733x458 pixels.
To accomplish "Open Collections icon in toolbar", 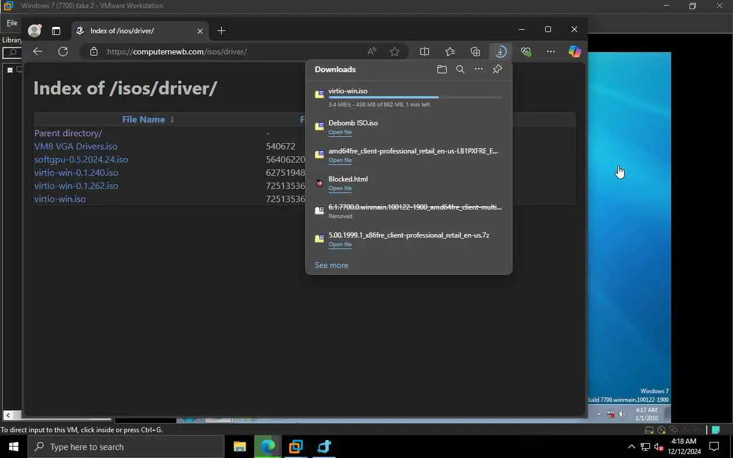I will click(x=475, y=52).
